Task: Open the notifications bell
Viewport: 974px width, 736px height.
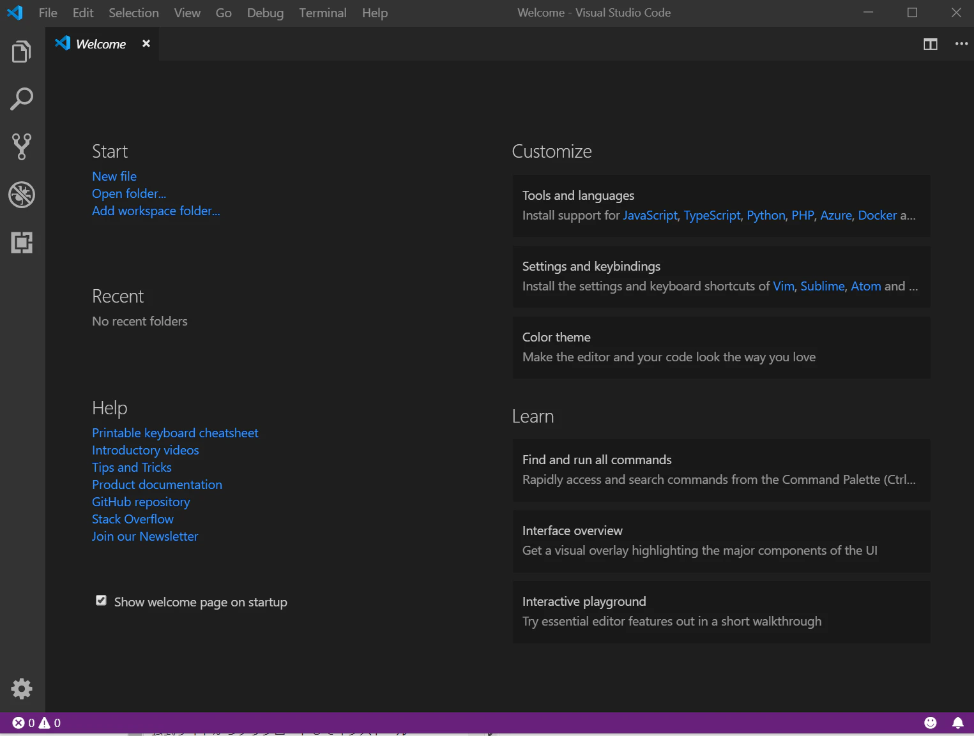Action: pyautogui.click(x=958, y=723)
